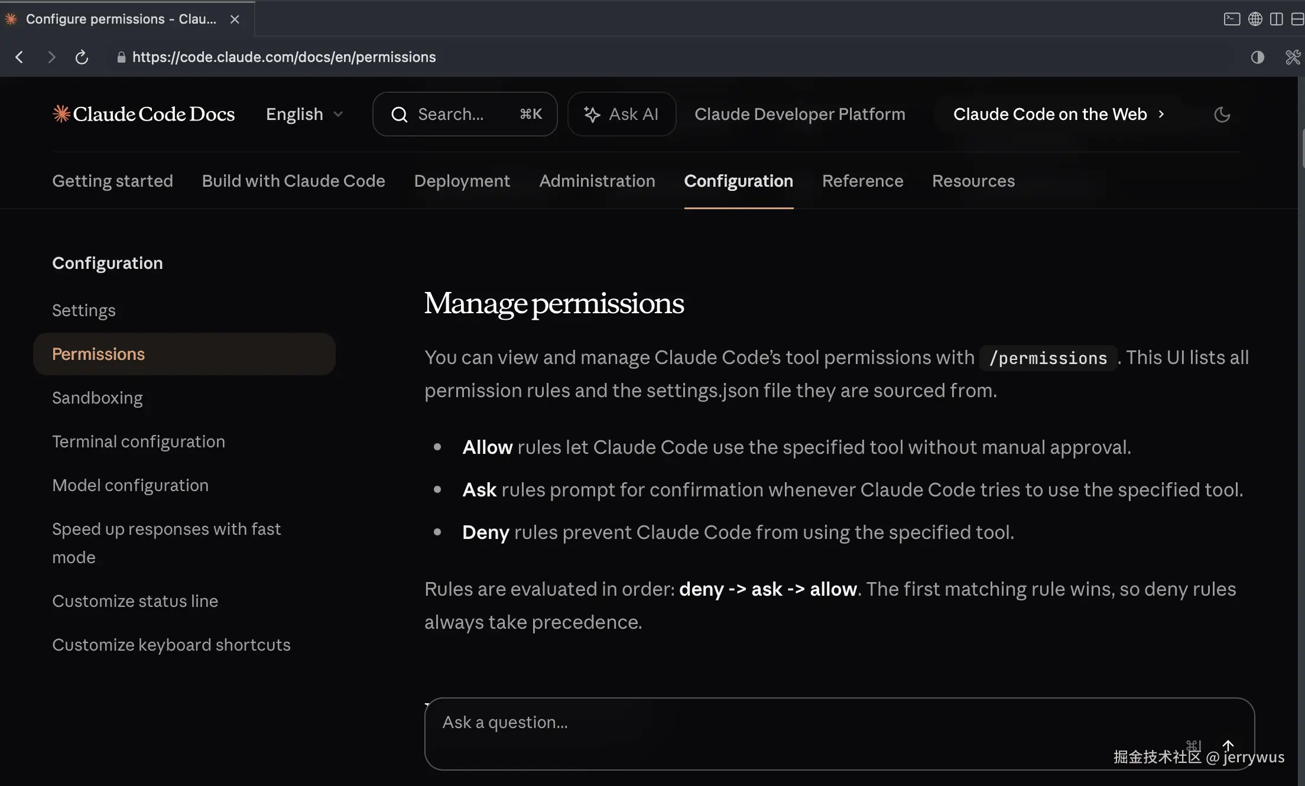Split view horizontally with row layout icon

pyautogui.click(x=1297, y=19)
